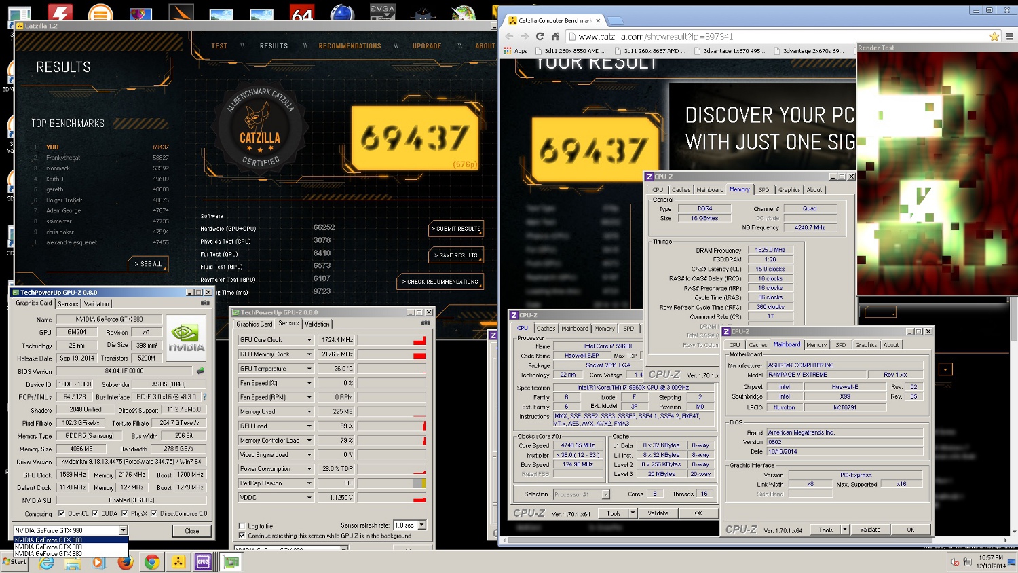Click the Start button
Screen dimensions: 1018x573
point(14,562)
